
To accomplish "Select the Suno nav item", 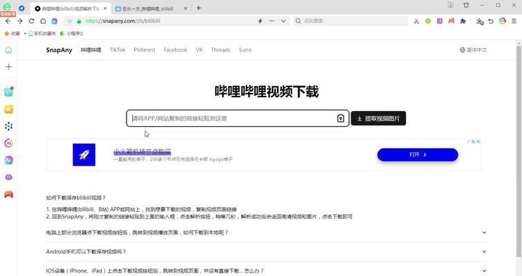I will click(245, 50).
